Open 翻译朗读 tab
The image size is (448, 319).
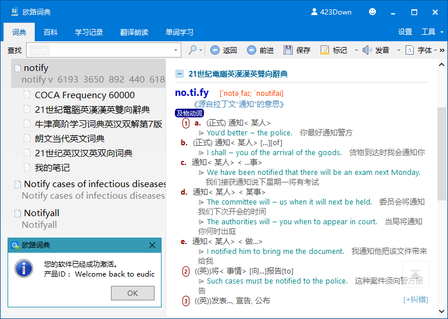(134, 32)
